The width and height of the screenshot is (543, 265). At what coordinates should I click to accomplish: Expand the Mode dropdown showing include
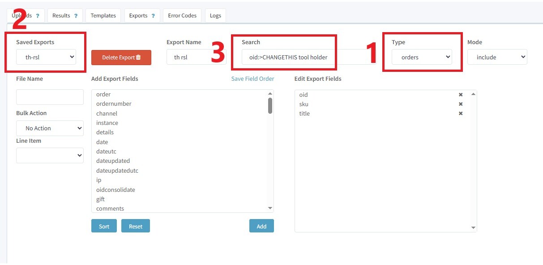pyautogui.click(x=497, y=57)
